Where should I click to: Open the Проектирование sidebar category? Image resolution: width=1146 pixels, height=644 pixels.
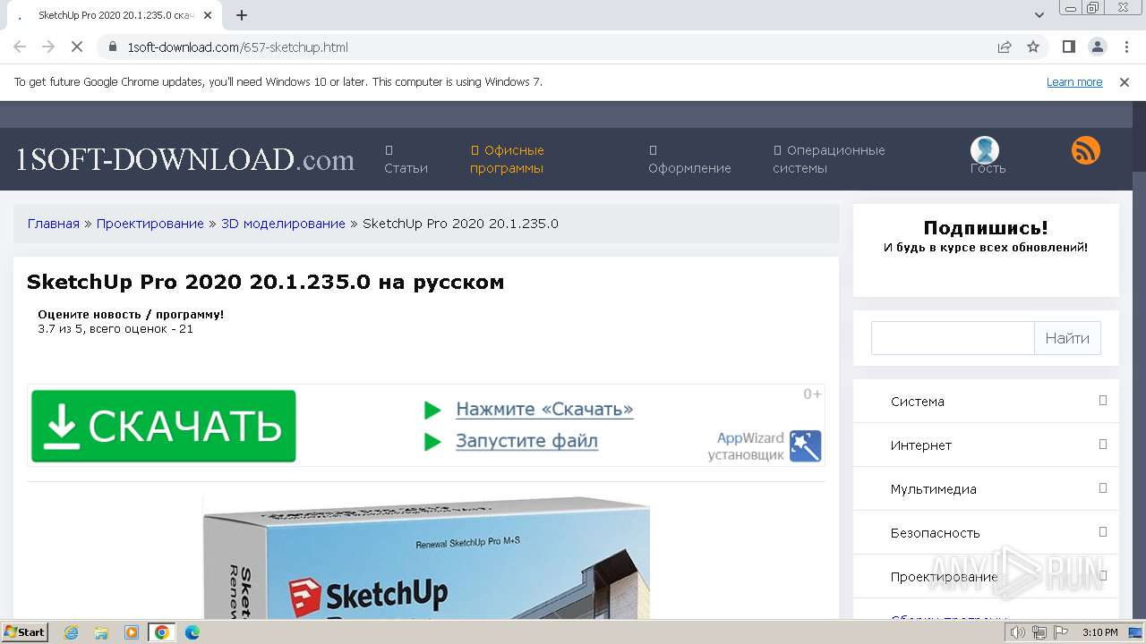pyautogui.click(x=944, y=577)
